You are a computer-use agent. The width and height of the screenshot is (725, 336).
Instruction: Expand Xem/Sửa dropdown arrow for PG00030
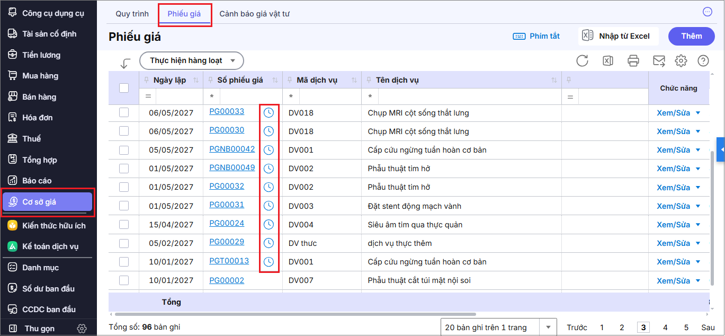pyautogui.click(x=698, y=131)
